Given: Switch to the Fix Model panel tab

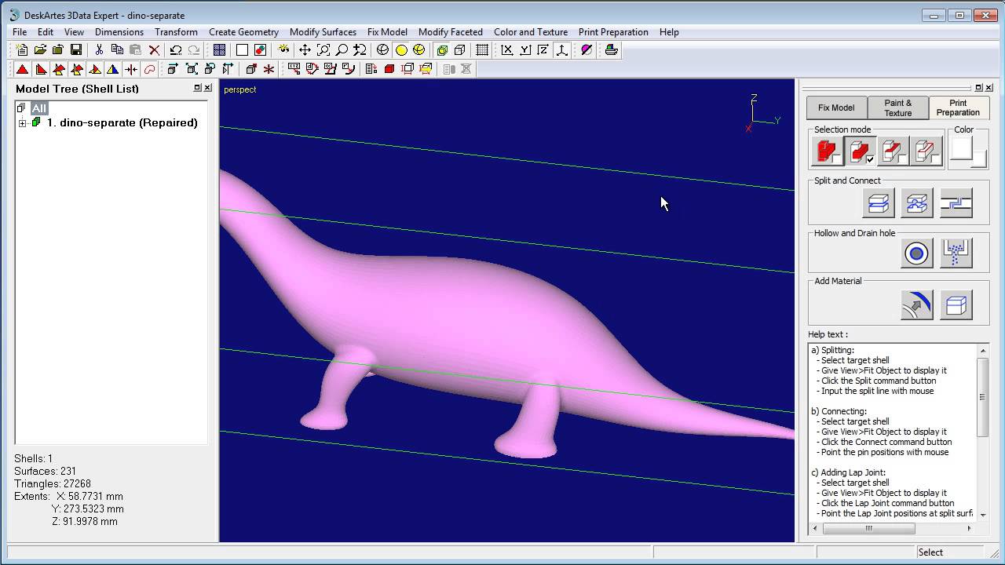Looking at the screenshot, I should coord(836,108).
